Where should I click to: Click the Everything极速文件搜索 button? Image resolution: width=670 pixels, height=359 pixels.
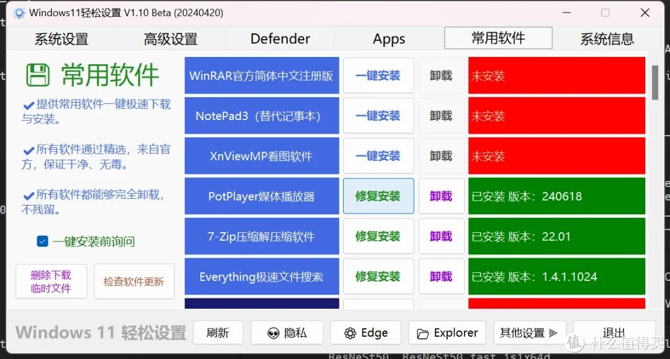(262, 276)
